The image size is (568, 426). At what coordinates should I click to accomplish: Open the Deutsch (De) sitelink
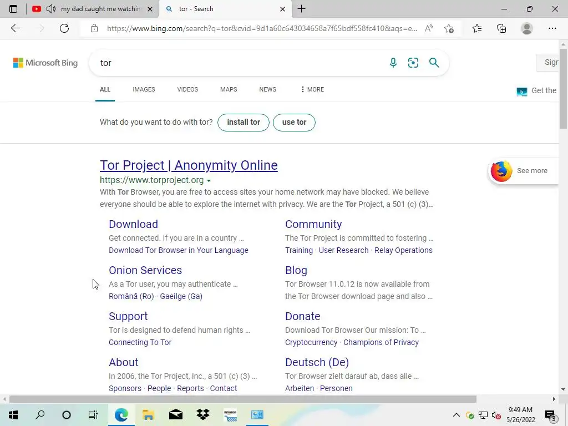pyautogui.click(x=317, y=362)
